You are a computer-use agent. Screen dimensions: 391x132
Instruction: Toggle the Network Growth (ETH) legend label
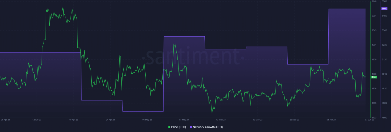pos(208,127)
